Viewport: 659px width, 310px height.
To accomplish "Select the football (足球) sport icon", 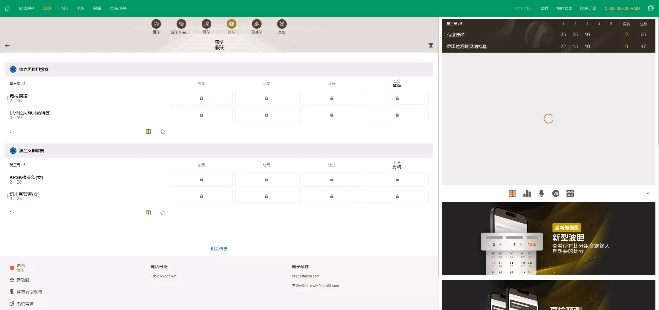I will (x=156, y=24).
